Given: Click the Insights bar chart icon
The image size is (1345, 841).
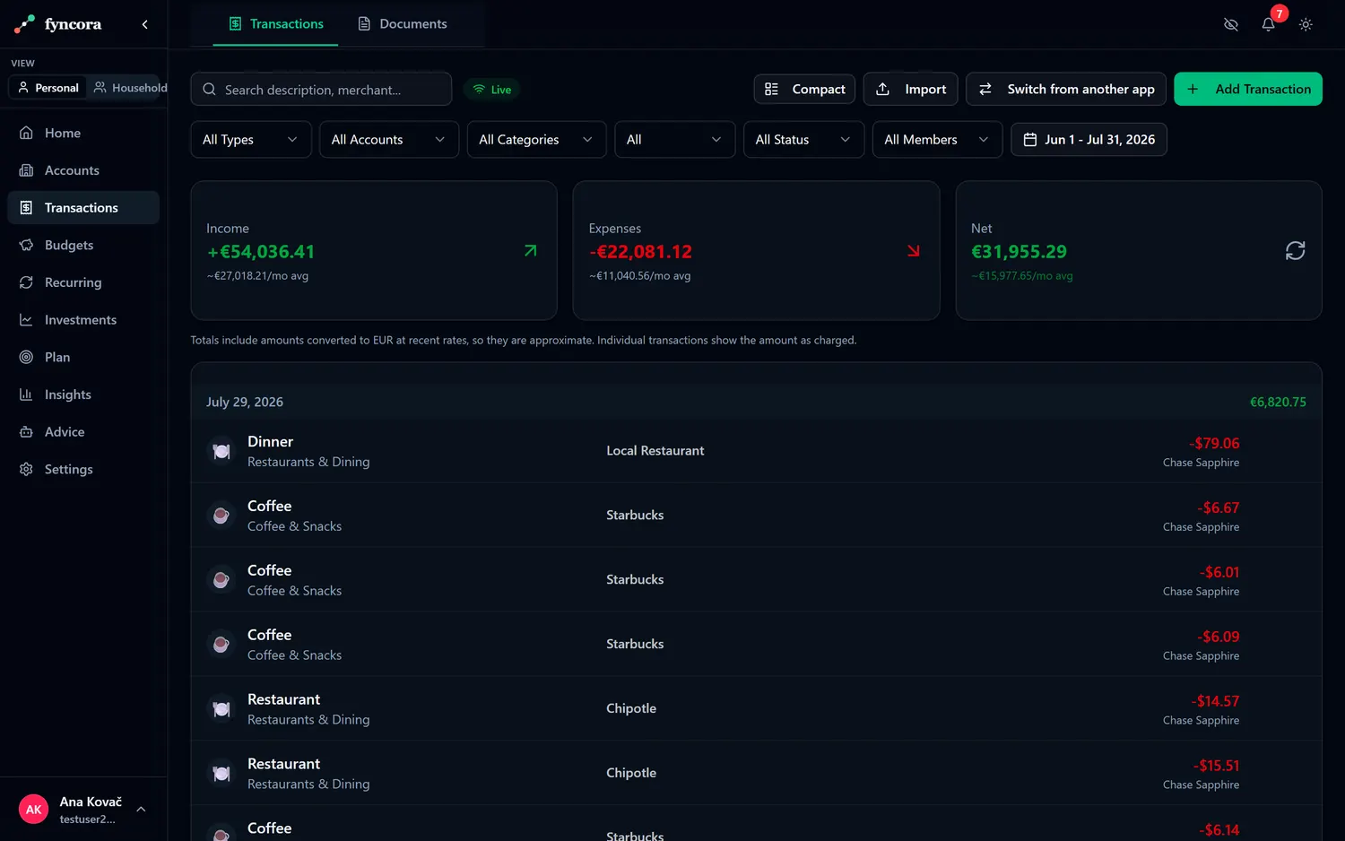Looking at the screenshot, I should [x=26, y=394].
